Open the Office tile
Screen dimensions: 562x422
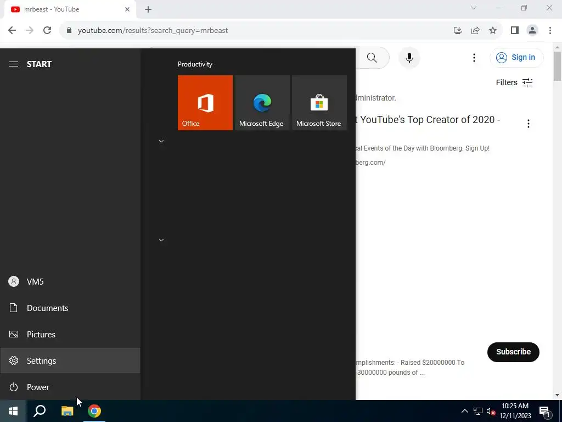(205, 103)
